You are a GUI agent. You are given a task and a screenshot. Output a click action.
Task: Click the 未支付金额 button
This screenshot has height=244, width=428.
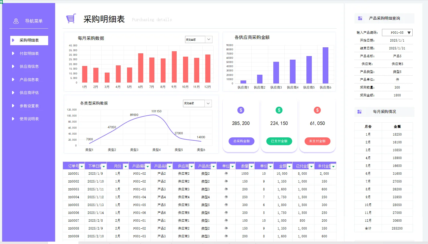coord(317,141)
